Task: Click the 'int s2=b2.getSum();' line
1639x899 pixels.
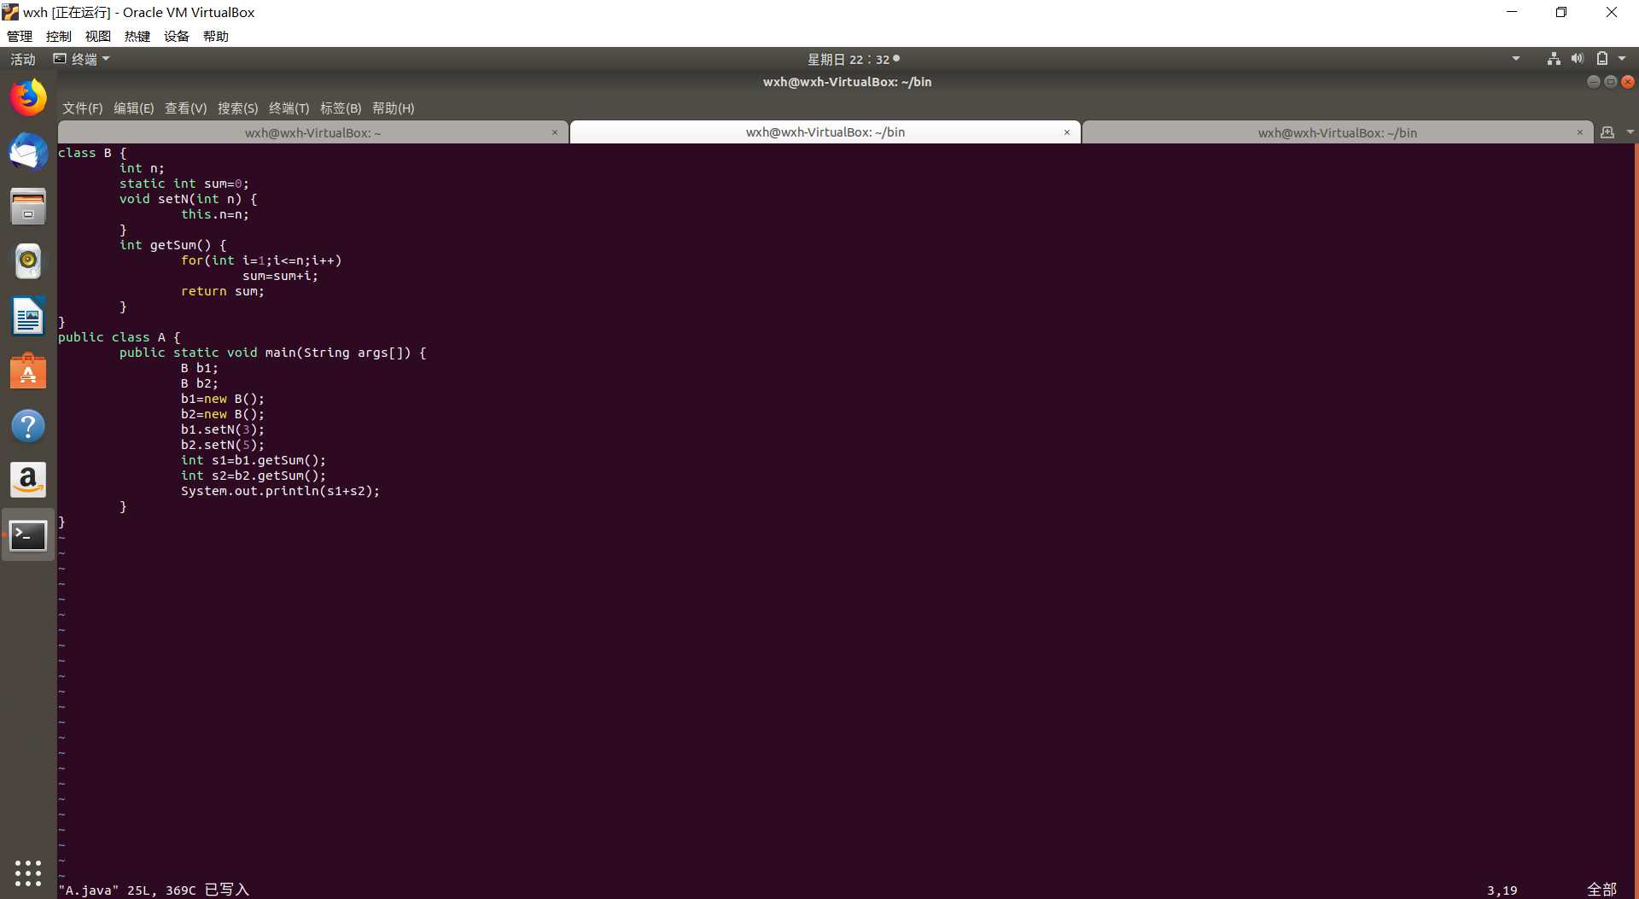Action: [254, 476]
